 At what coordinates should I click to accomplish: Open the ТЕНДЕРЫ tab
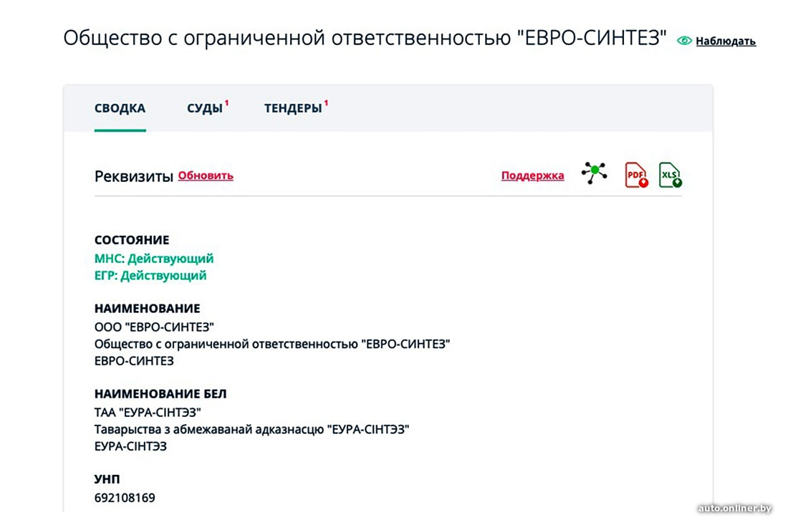tap(293, 109)
